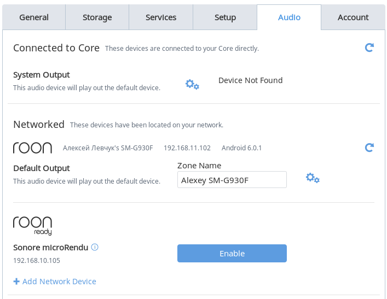Click the roon logo beside SM-G930F
Viewport: 387px width, 299px height.
pyautogui.click(x=32, y=148)
